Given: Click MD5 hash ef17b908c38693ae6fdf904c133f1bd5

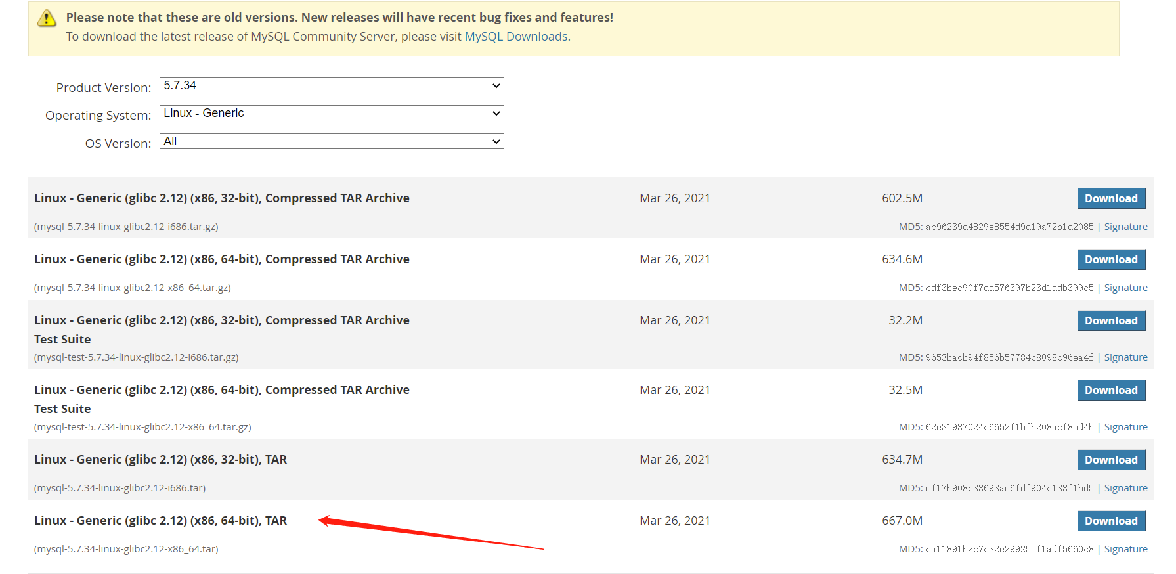Looking at the screenshot, I should (x=1010, y=488).
